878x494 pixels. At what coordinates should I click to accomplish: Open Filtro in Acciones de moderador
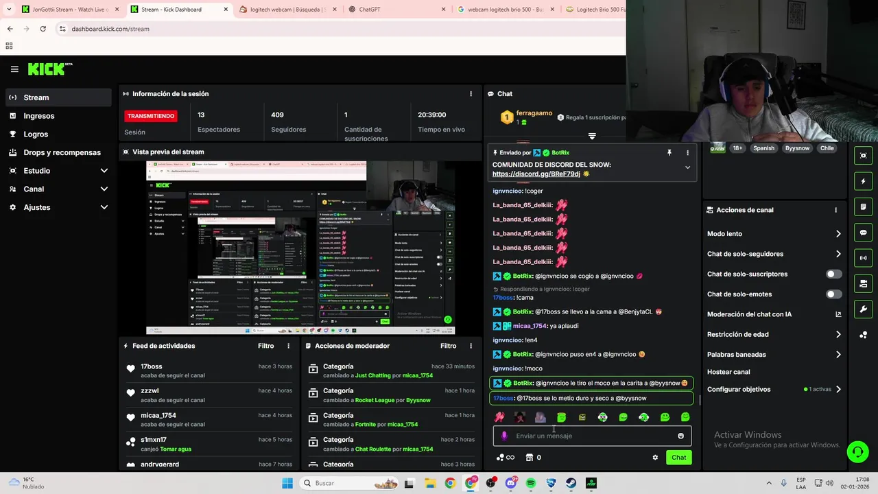pyautogui.click(x=448, y=346)
